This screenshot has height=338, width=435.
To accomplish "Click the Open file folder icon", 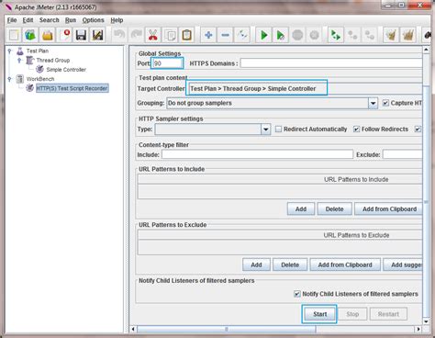I will click(47, 35).
